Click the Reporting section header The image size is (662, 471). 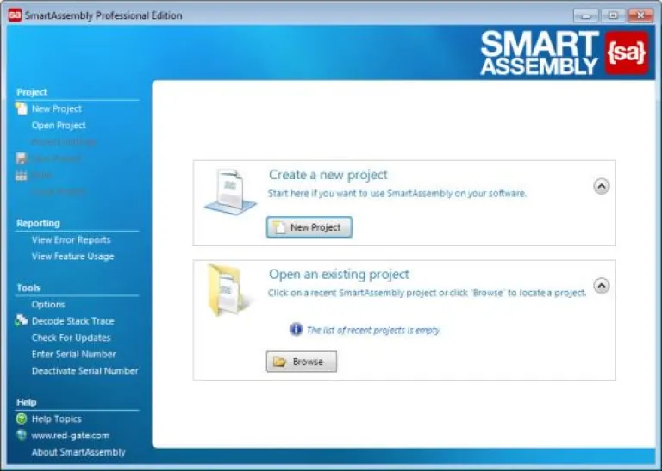(x=38, y=223)
